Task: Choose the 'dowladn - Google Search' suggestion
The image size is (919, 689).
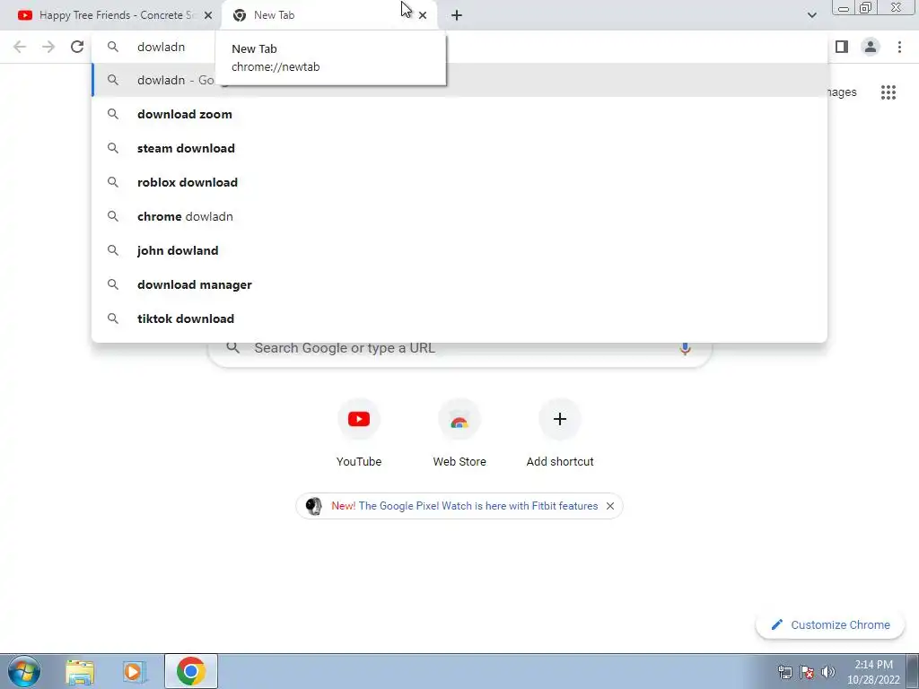Action: coord(459,80)
